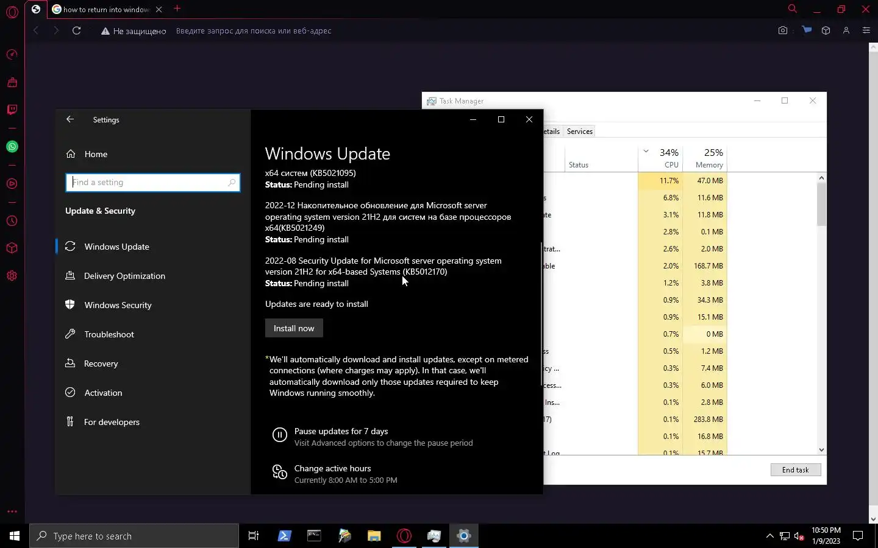Click the 'Install now' button
This screenshot has height=548, width=878.
[294, 328]
